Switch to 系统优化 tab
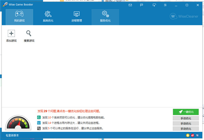The height and width of the screenshot is (140, 204). click(x=48, y=17)
